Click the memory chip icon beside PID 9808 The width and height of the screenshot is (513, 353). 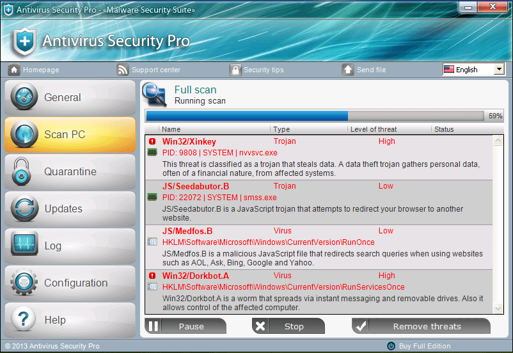[x=152, y=152]
